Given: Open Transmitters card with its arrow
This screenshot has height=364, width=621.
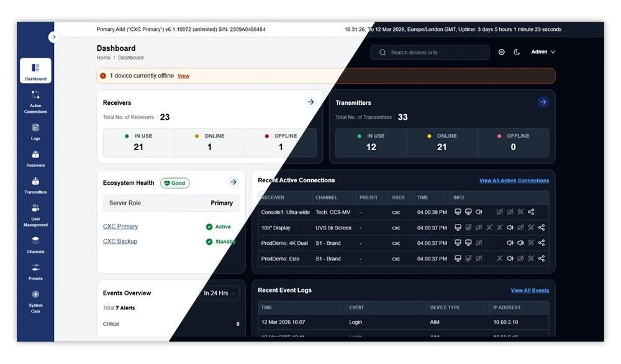Looking at the screenshot, I should [x=543, y=102].
